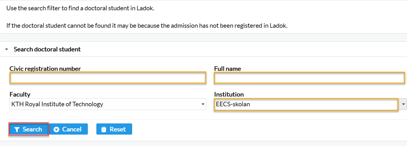
Task: Click the Civic registration number label
Action: (x=45, y=69)
